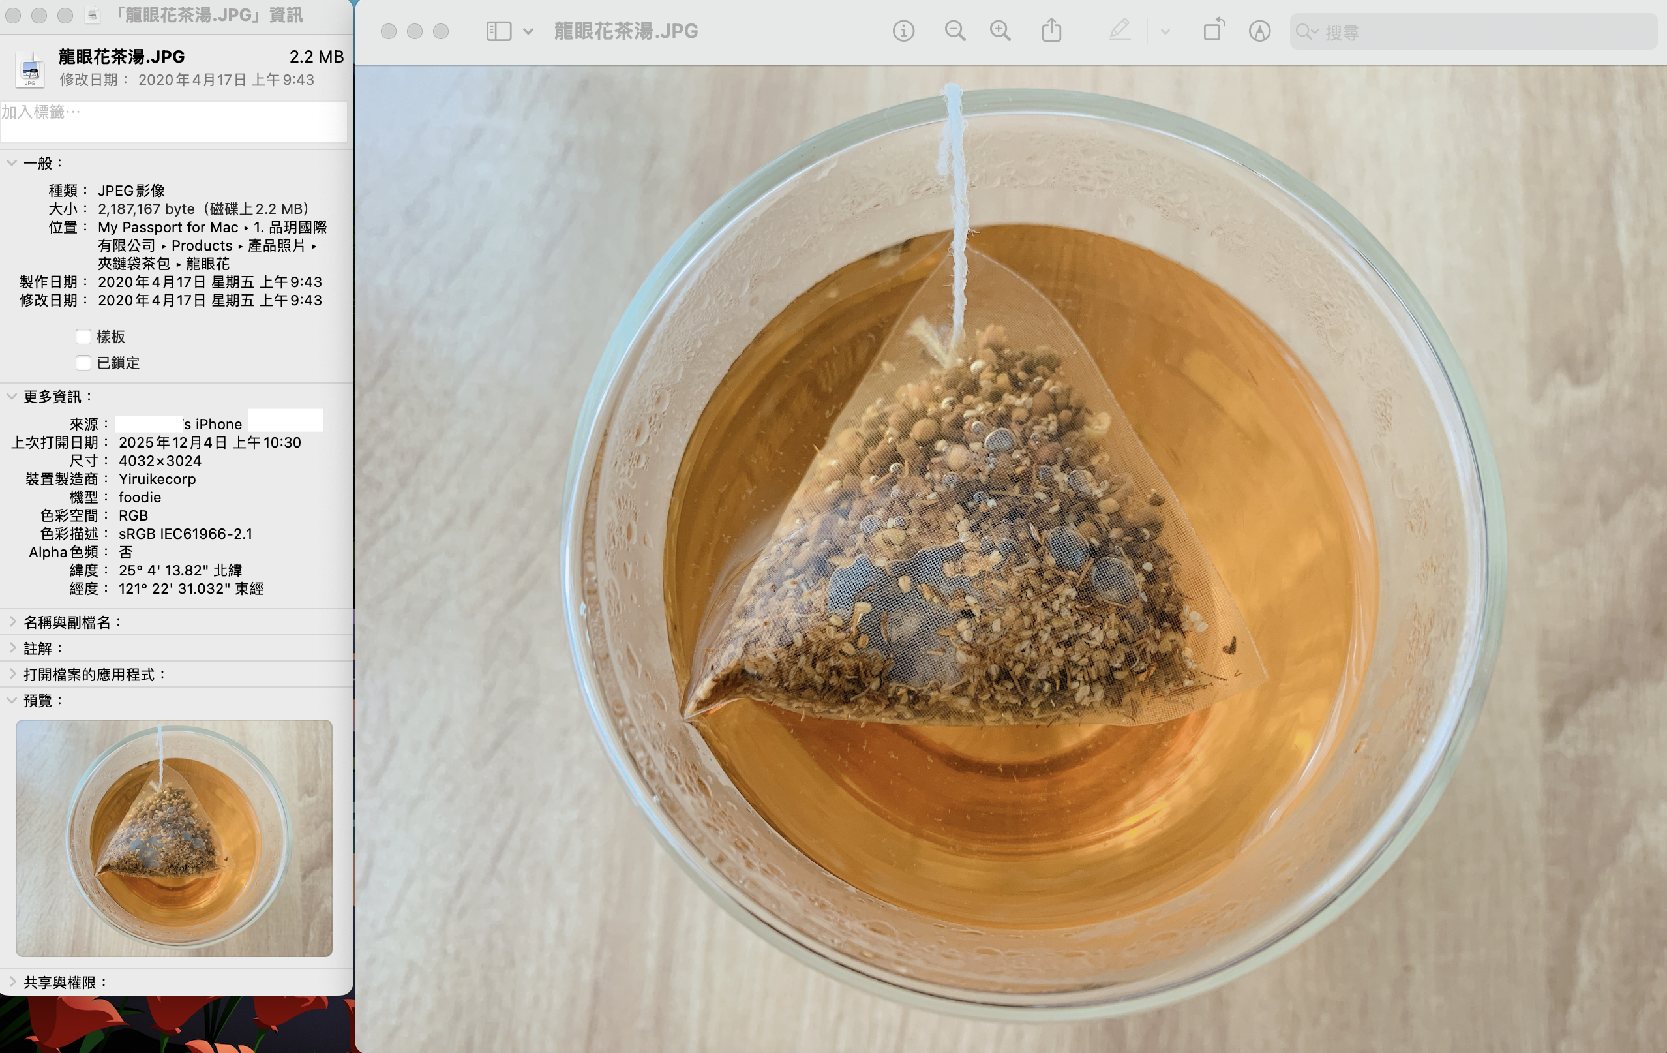Click the 加入標籤 tags field
The width and height of the screenshot is (1667, 1053).
click(173, 122)
